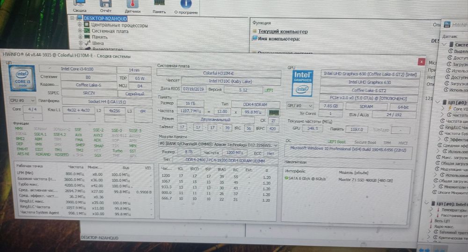468x252 pixels.
Task: Click the Имя компьютера computer icon
Action: tap(255, 38)
